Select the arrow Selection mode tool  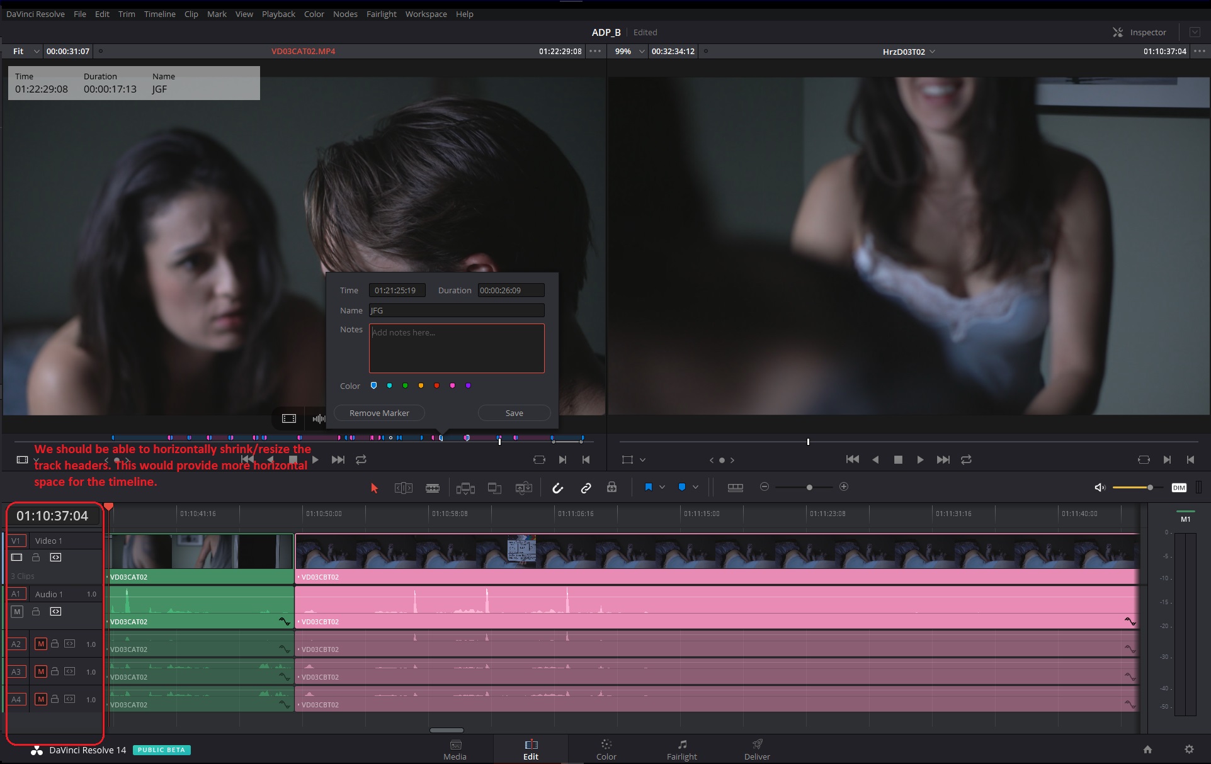point(374,488)
